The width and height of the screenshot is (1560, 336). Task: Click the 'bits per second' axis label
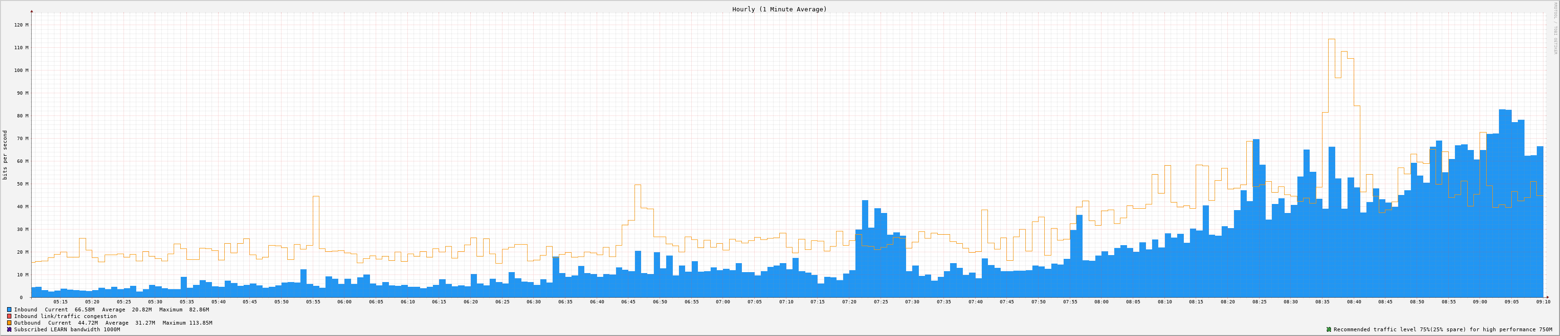(x=6, y=155)
